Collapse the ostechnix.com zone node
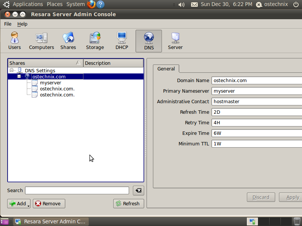The width and height of the screenshot is (302, 226). click(19, 76)
